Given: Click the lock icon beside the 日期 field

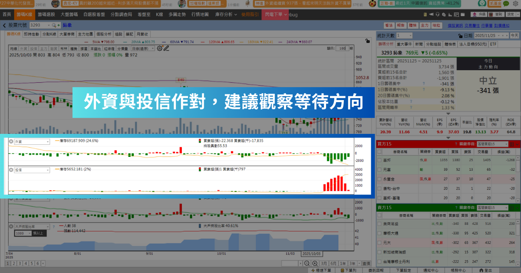Looking at the screenshot, I should [460, 36].
